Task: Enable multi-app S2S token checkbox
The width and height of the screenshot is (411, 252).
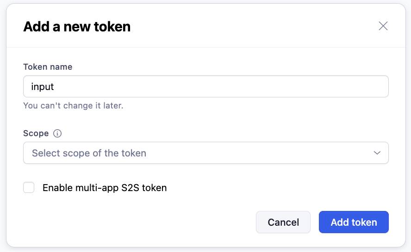Action: click(x=29, y=187)
